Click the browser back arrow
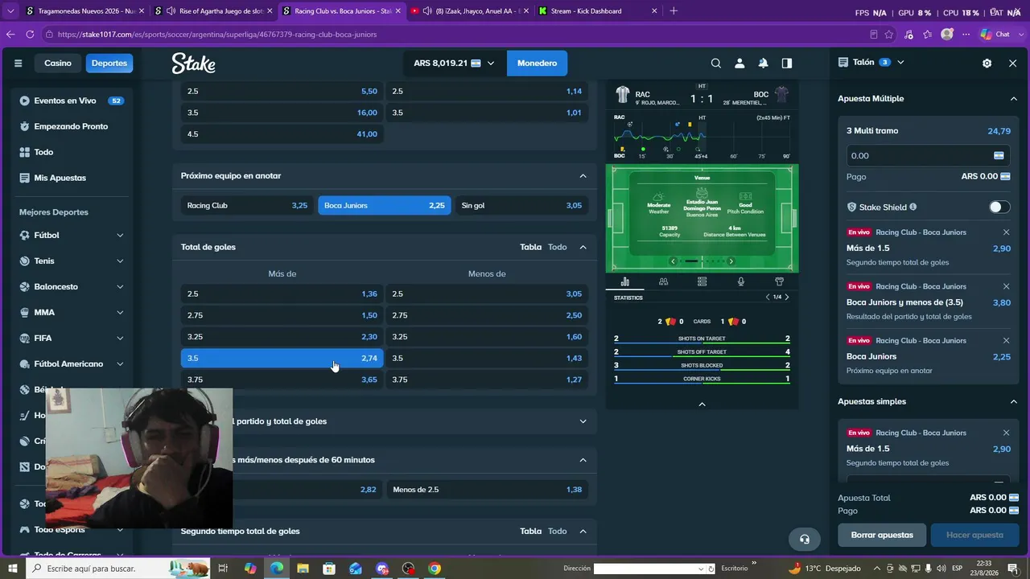 click(10, 35)
